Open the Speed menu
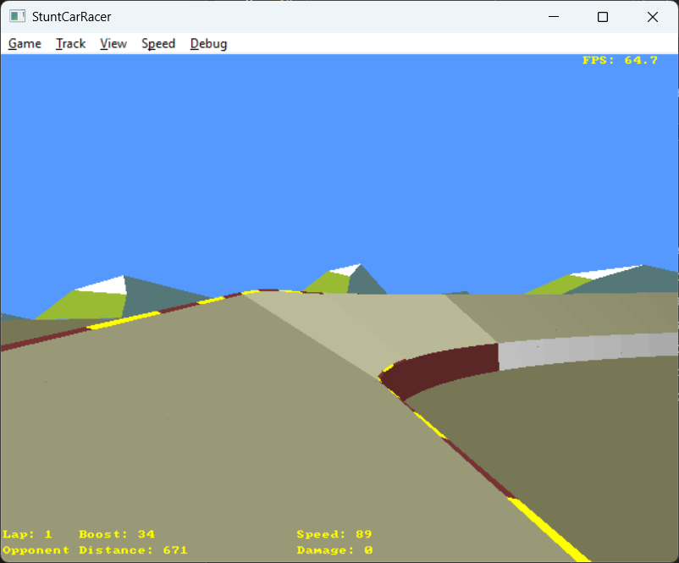 tap(158, 44)
